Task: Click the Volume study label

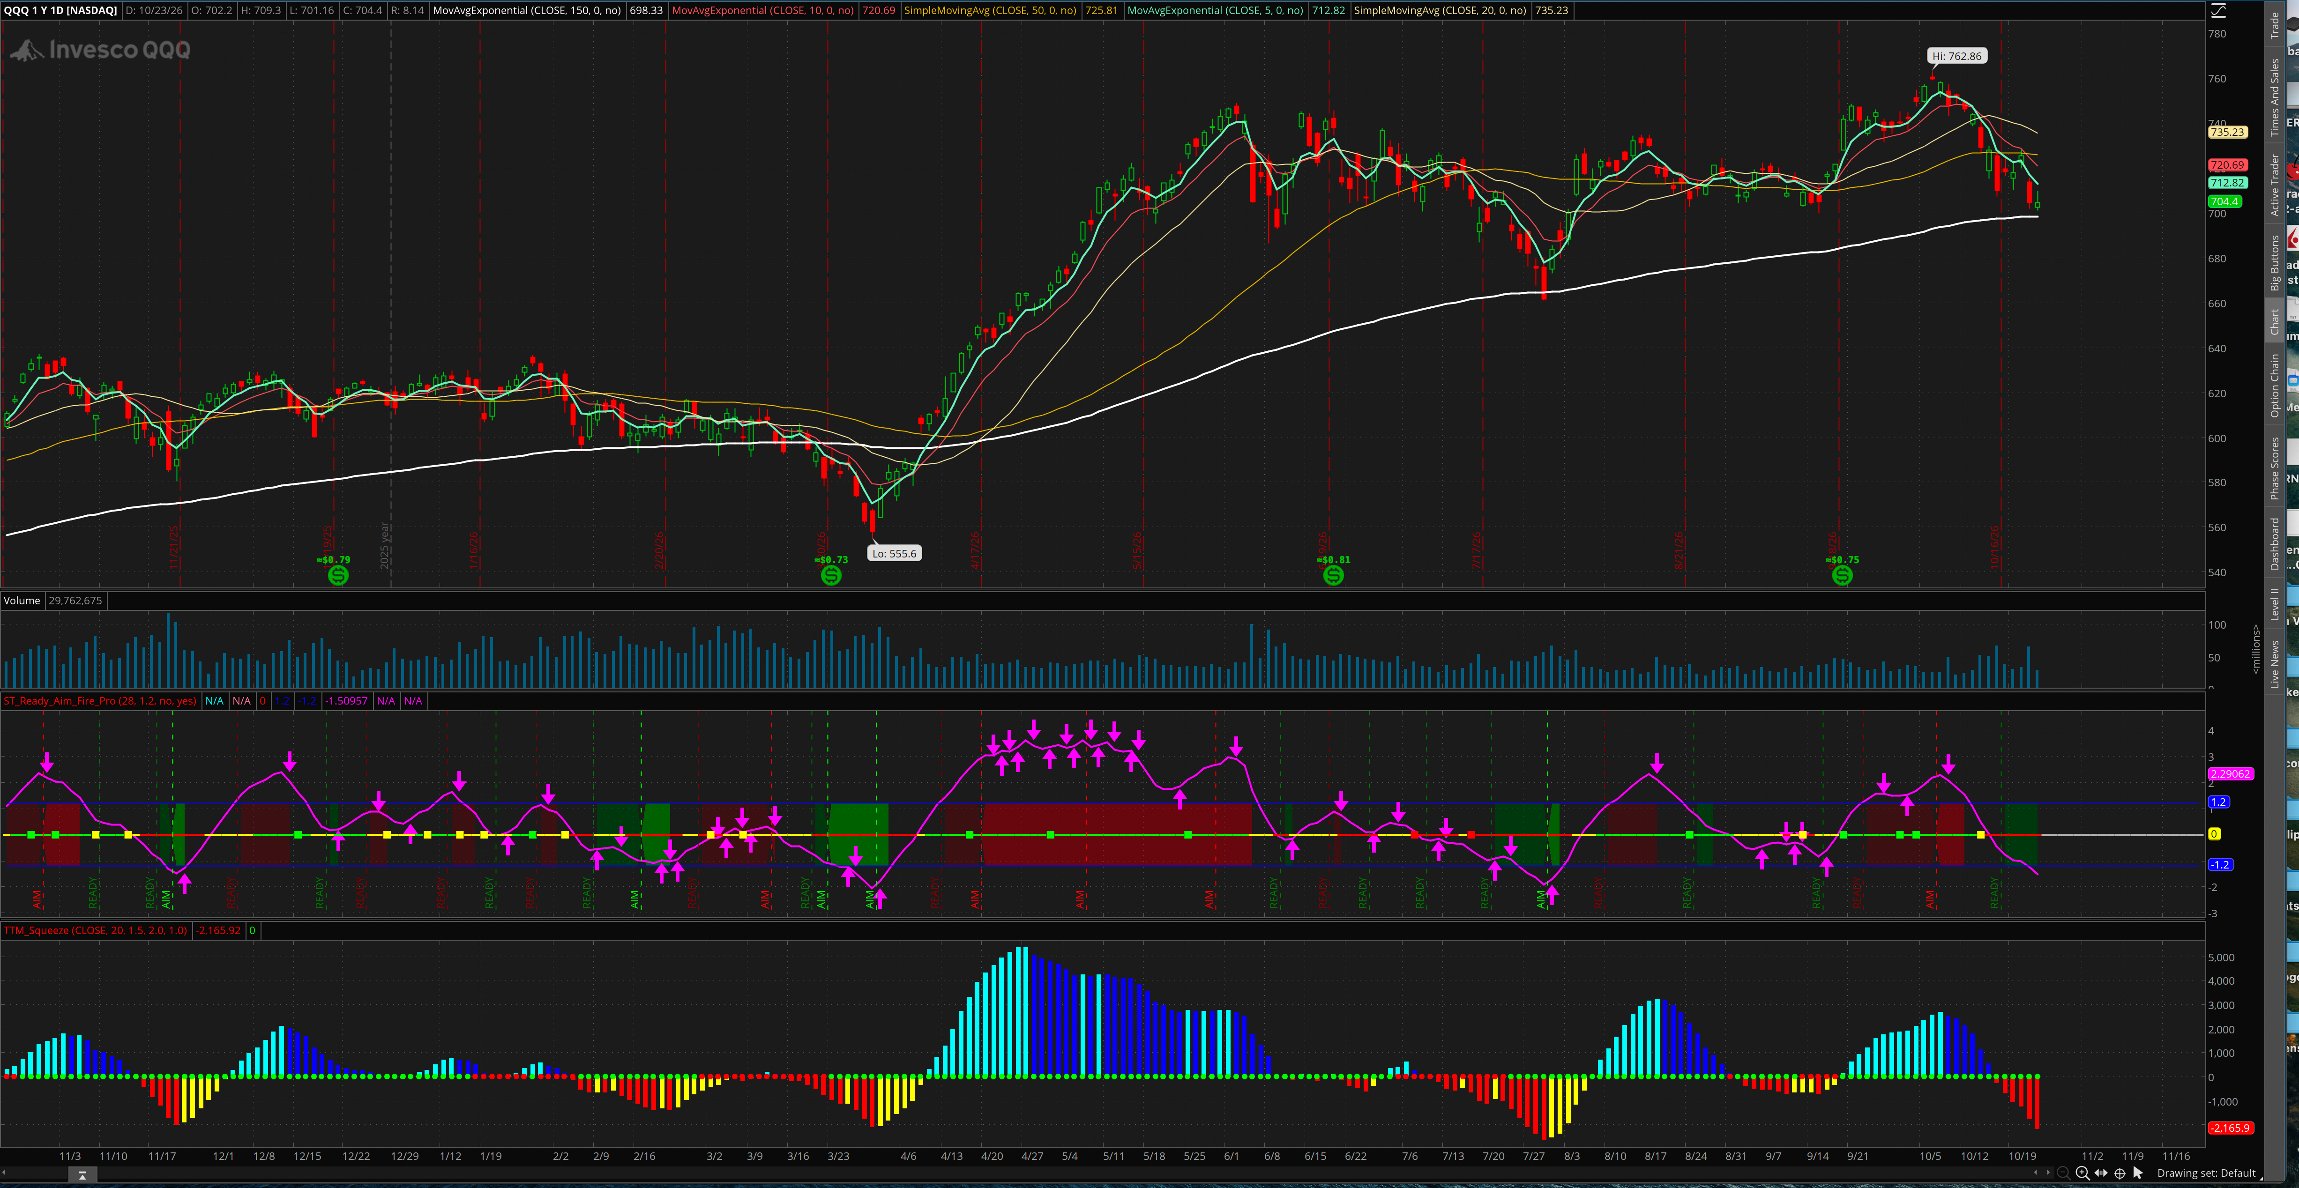Action: 22,600
